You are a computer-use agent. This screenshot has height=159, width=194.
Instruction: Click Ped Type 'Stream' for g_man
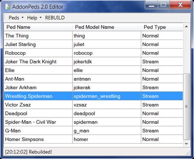click(x=151, y=131)
